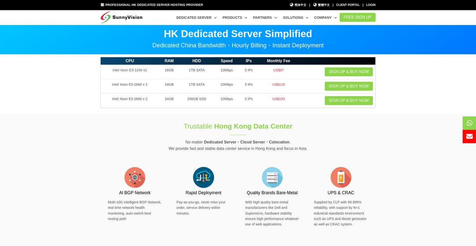Click the UPS & CRAC heading

[x=341, y=193]
